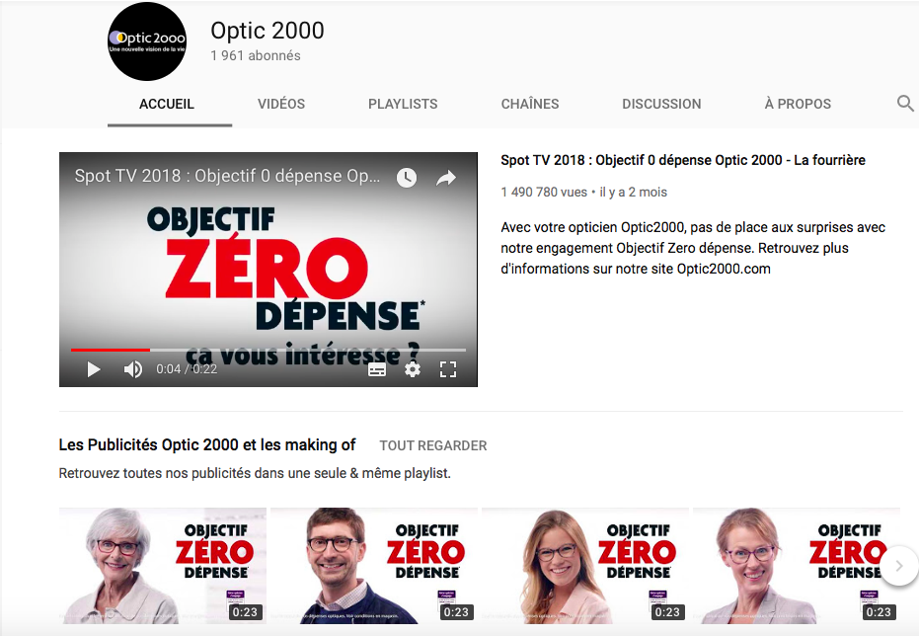
Task: Toggle subtitles on the video player
Action: 377,369
